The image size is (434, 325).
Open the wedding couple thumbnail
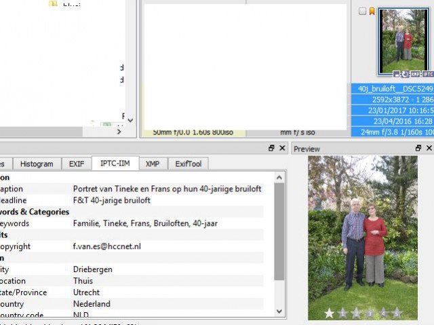(x=403, y=41)
